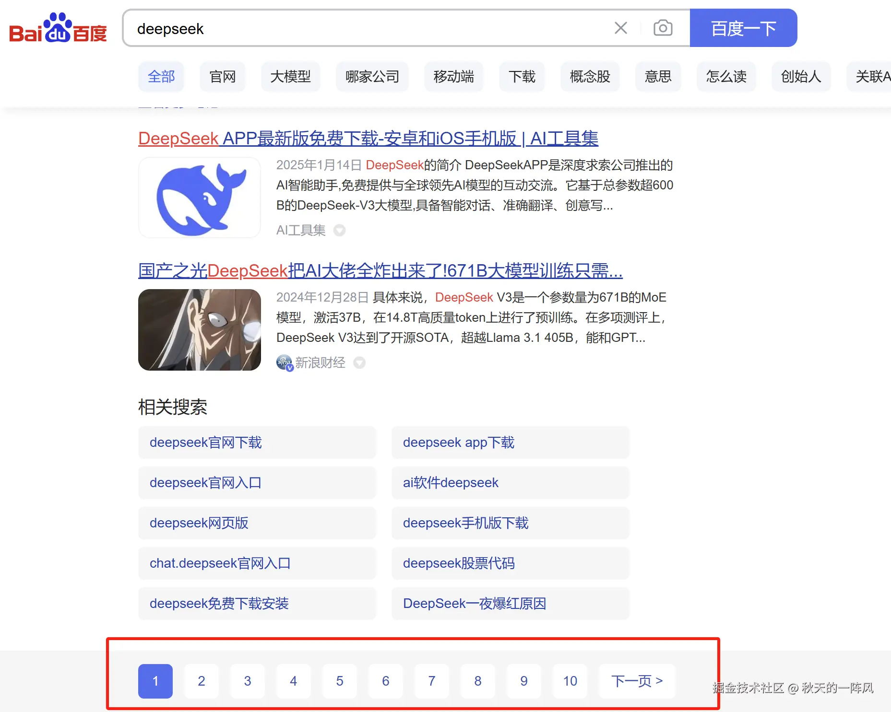Screen dimensions: 891x712
Task: Search related term deepseek官网入口
Action: coord(257,482)
